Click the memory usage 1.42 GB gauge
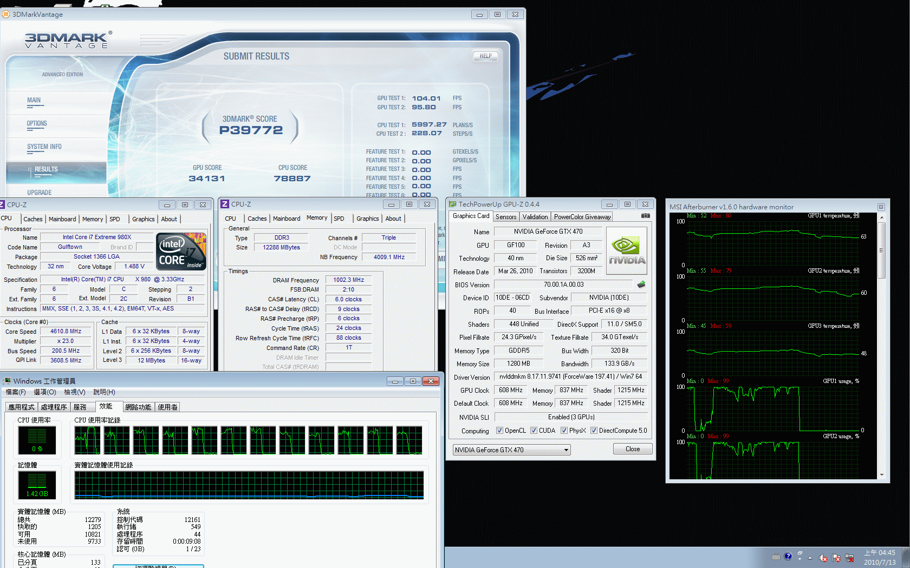Viewport: 910px width, 568px height. (x=37, y=484)
